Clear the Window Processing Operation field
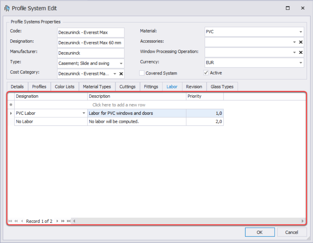 pos(301,52)
